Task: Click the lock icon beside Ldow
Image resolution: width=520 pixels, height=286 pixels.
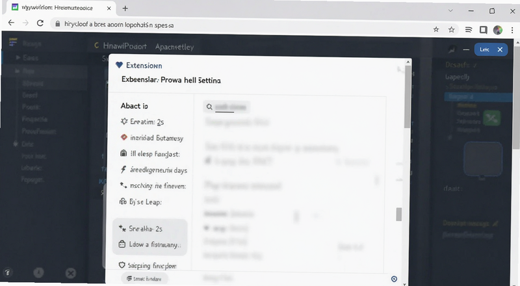Action: click(122, 244)
